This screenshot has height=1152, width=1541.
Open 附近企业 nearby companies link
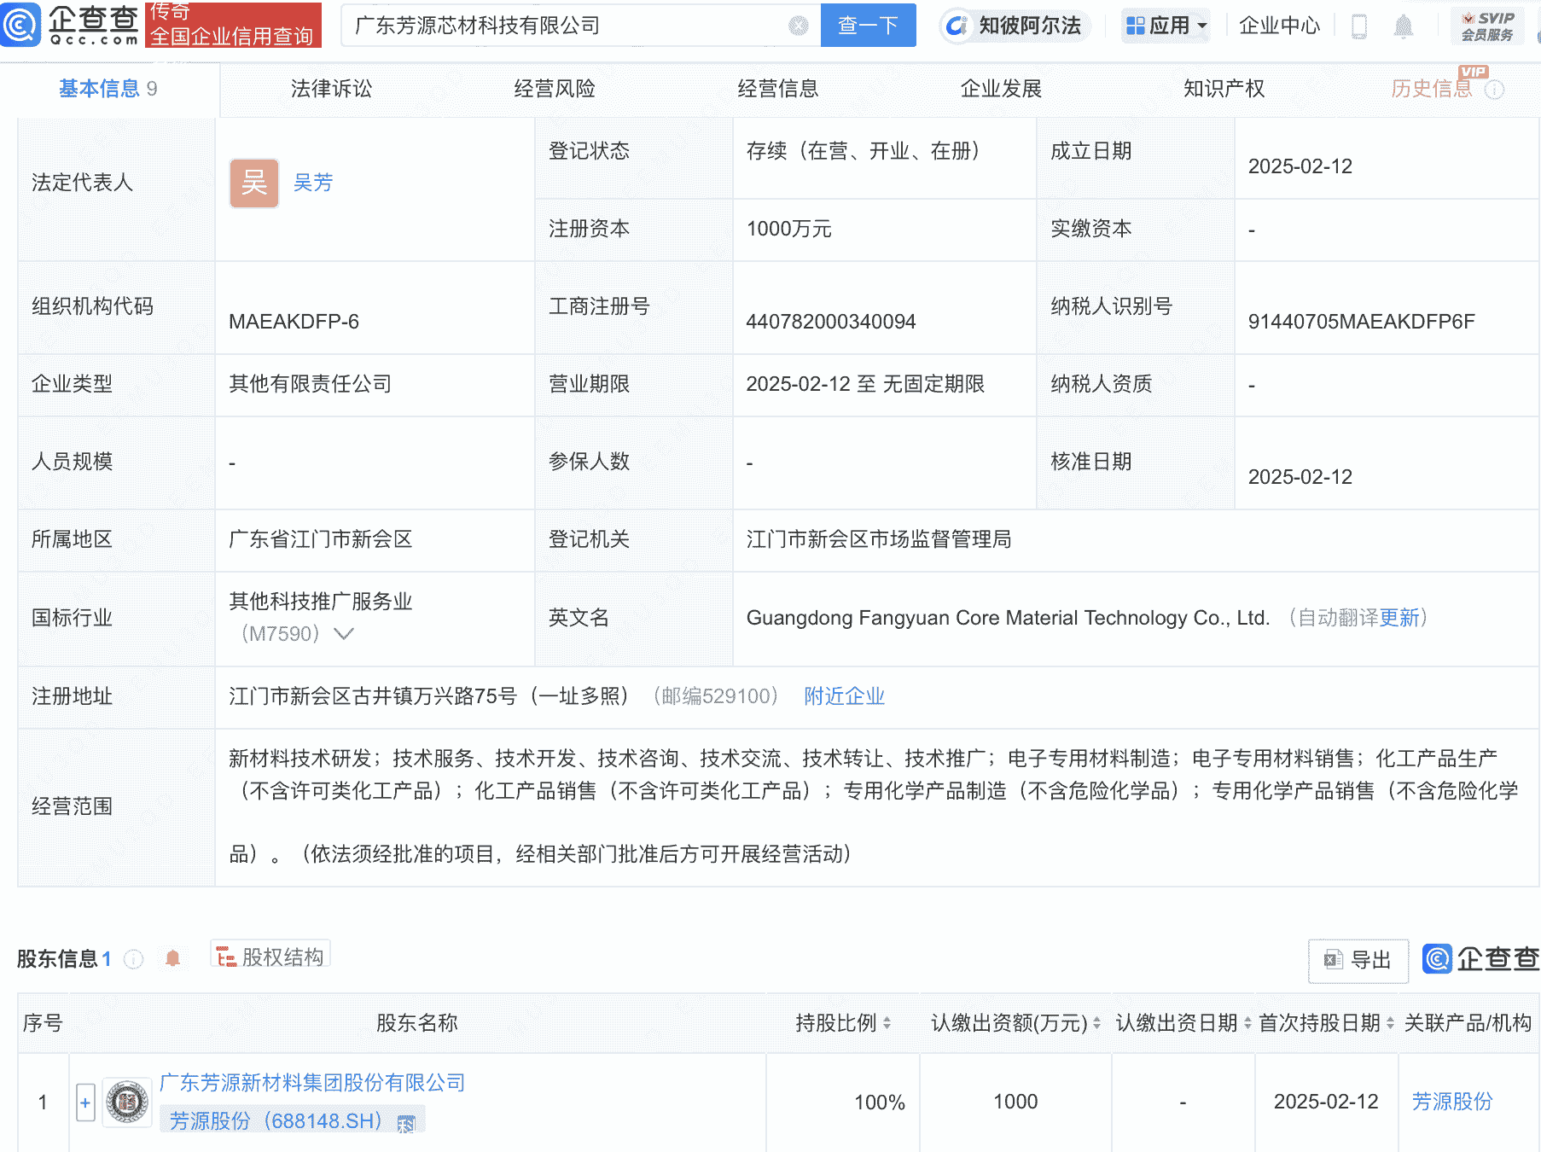pyautogui.click(x=844, y=696)
